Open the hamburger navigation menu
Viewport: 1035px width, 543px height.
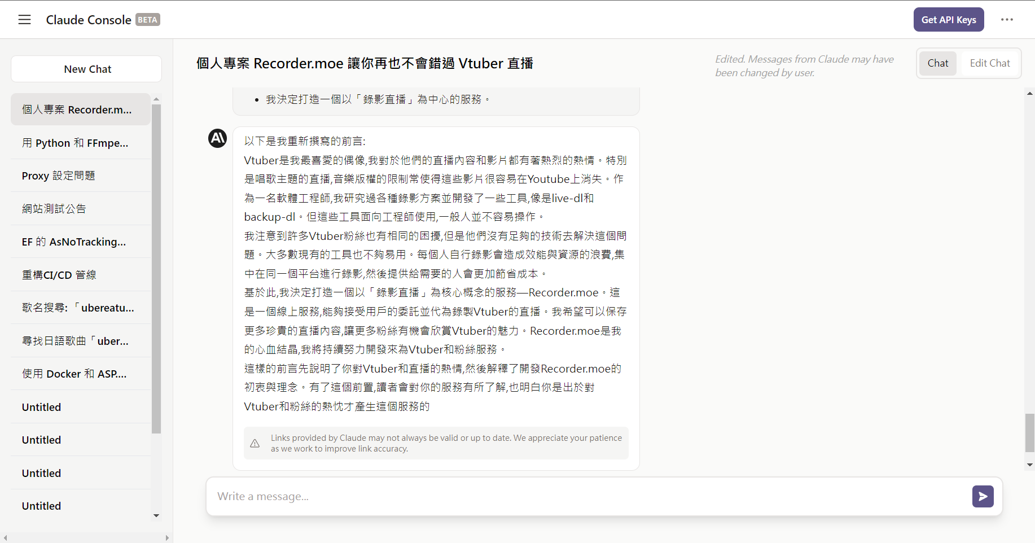(24, 20)
